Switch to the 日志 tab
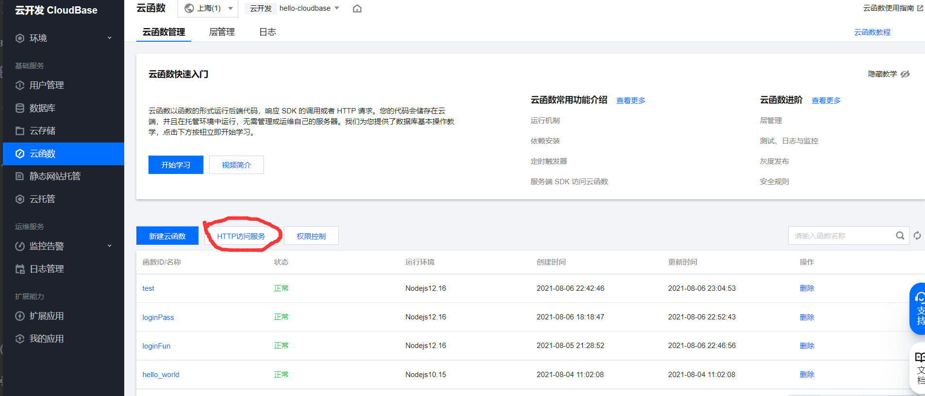 [267, 32]
